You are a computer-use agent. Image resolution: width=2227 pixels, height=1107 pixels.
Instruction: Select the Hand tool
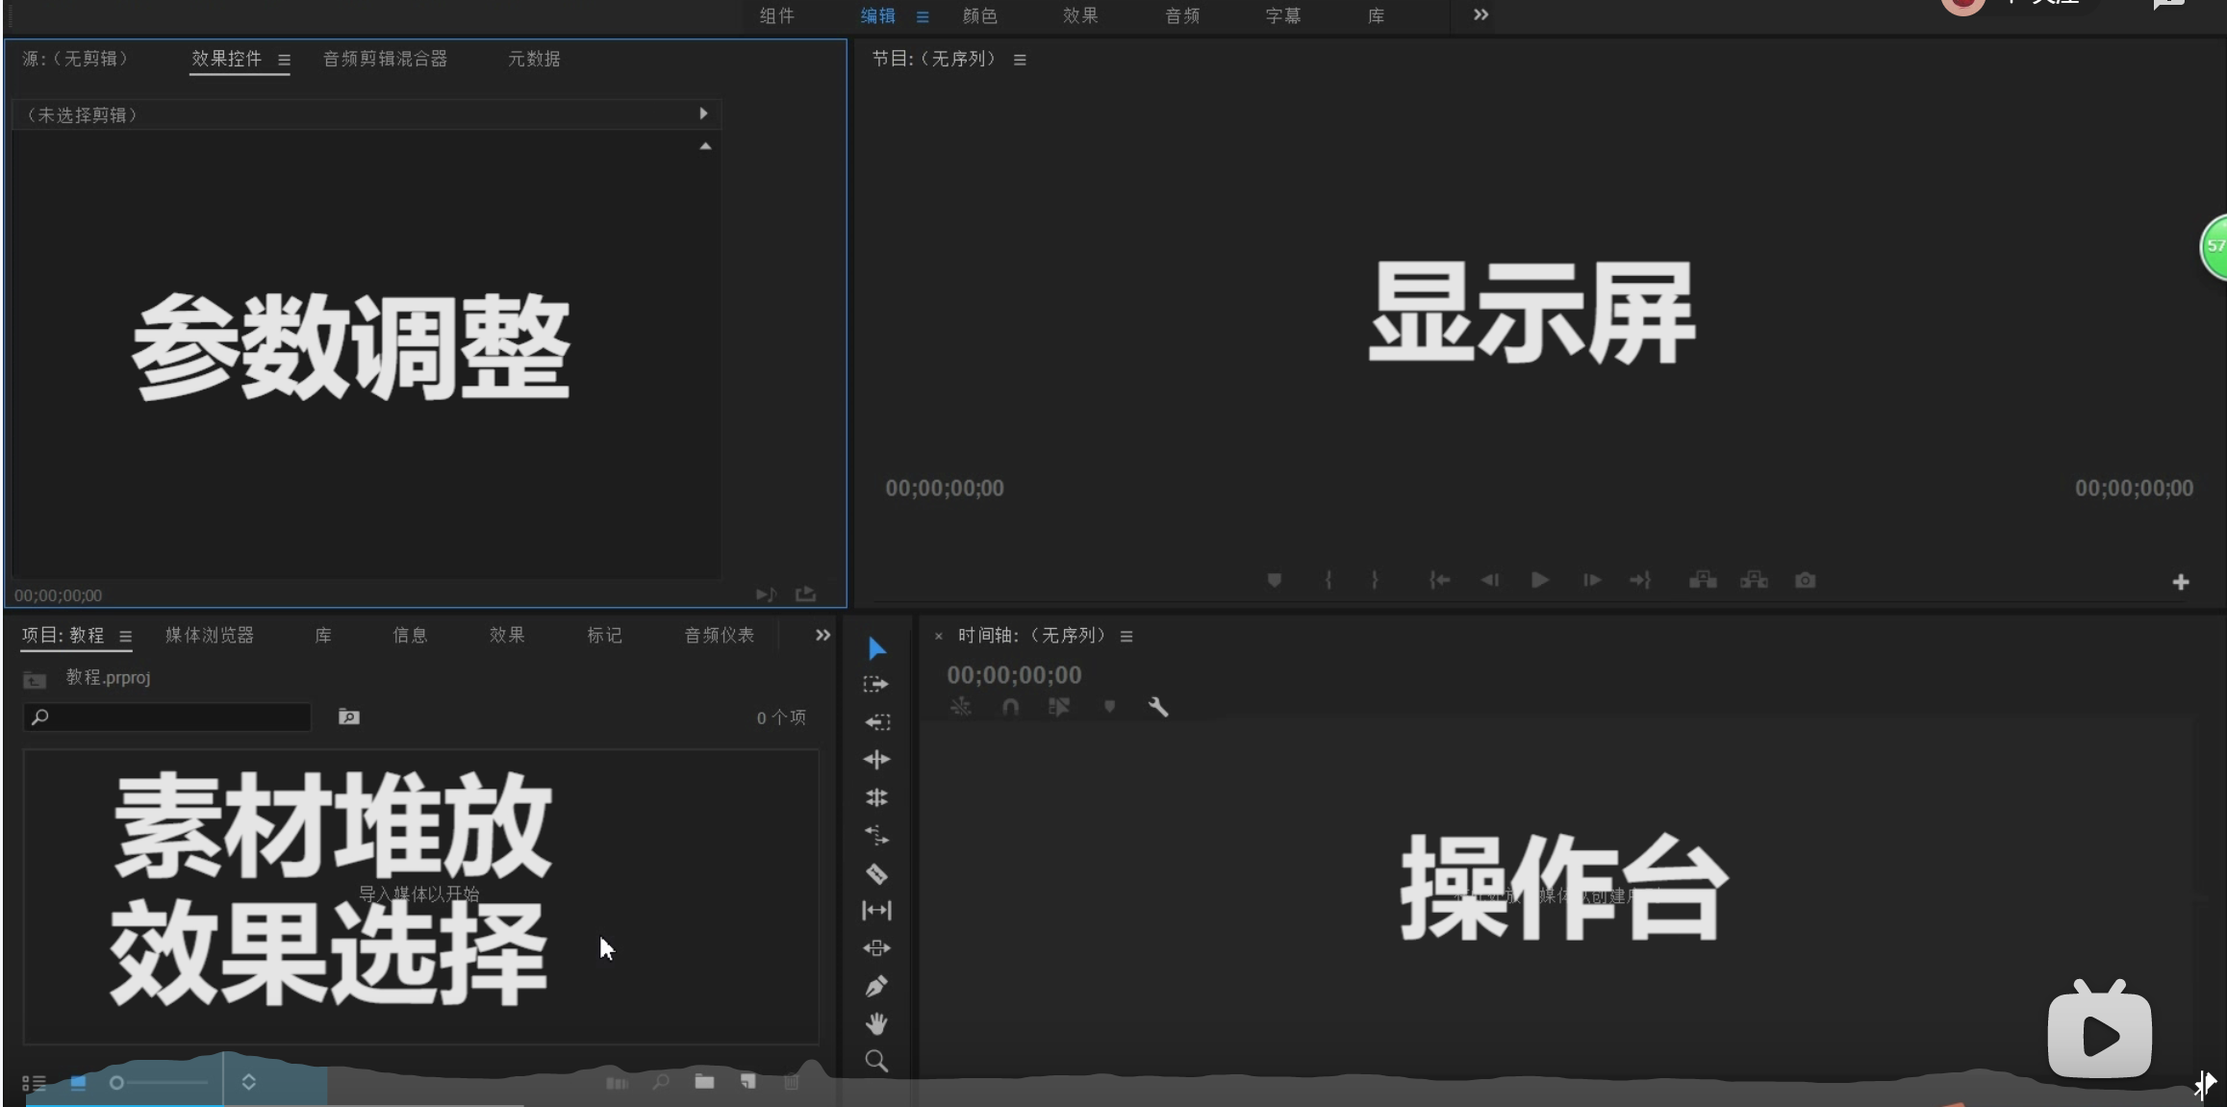coord(876,1023)
